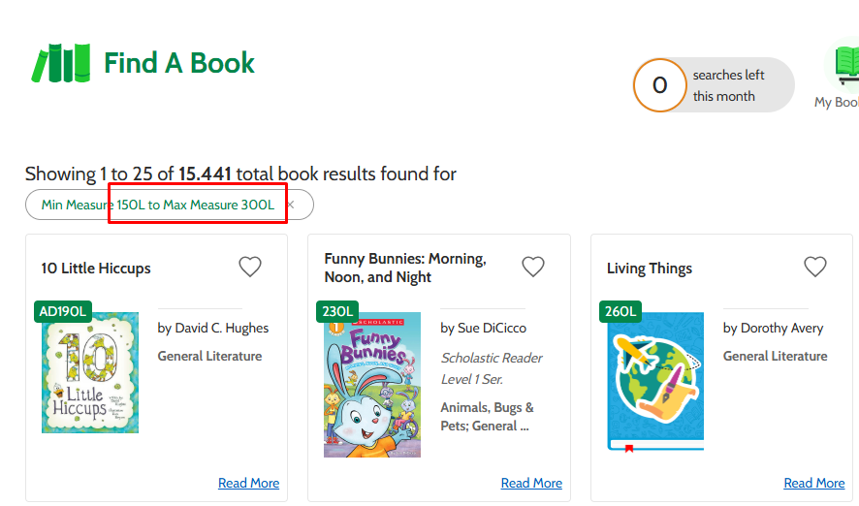Favorite Funny Bunnies with heart icon
This screenshot has height=506, width=859.
coord(532,267)
